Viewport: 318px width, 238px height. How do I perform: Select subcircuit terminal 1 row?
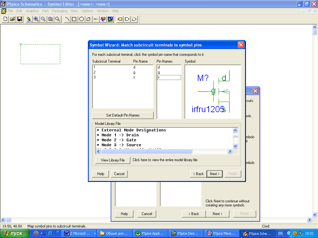(x=123, y=67)
